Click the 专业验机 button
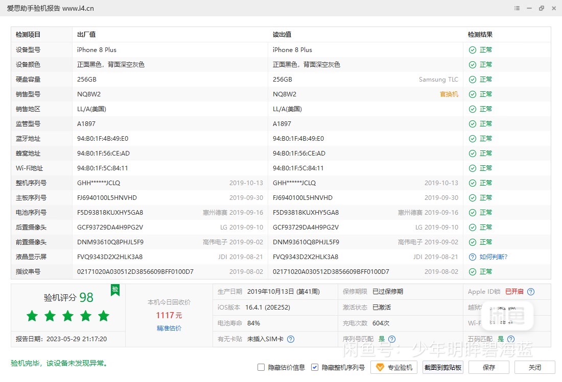Image resolution: width=562 pixels, height=382 pixels. tap(393, 367)
